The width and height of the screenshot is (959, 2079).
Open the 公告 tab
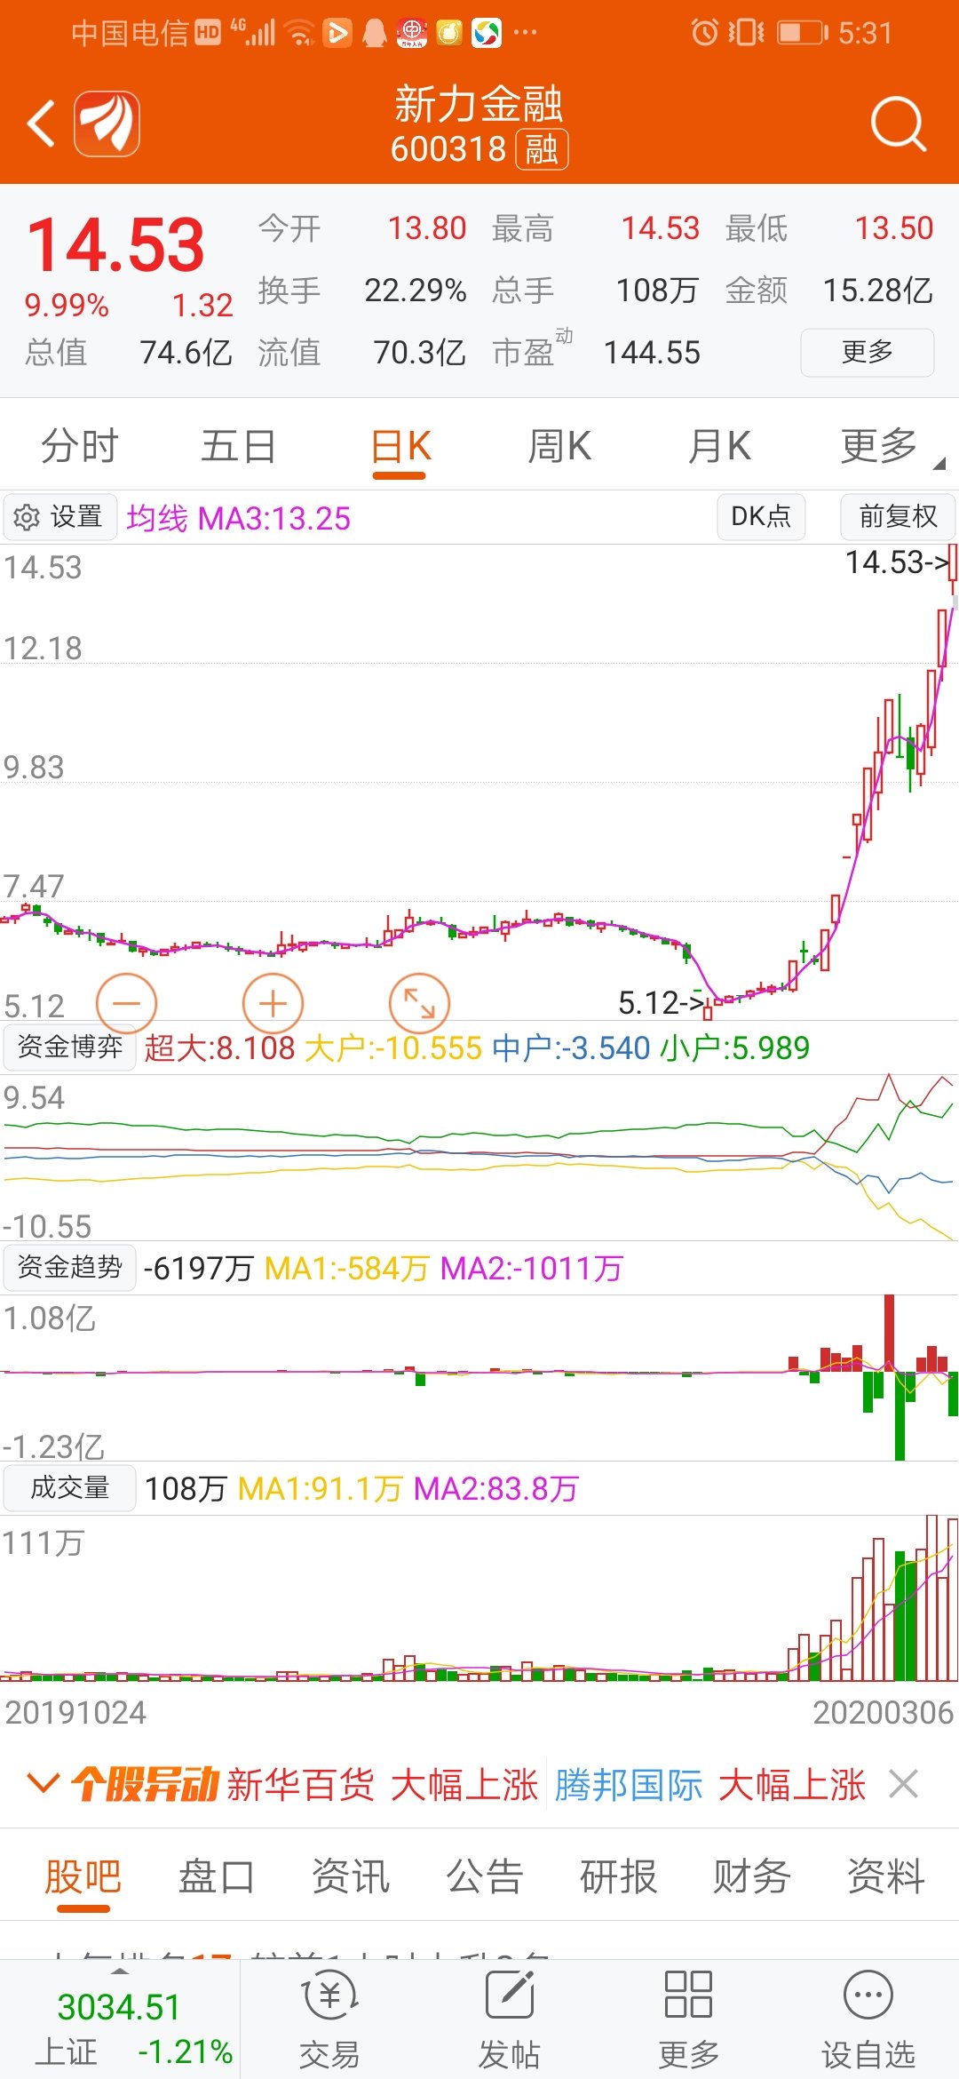coord(485,1876)
